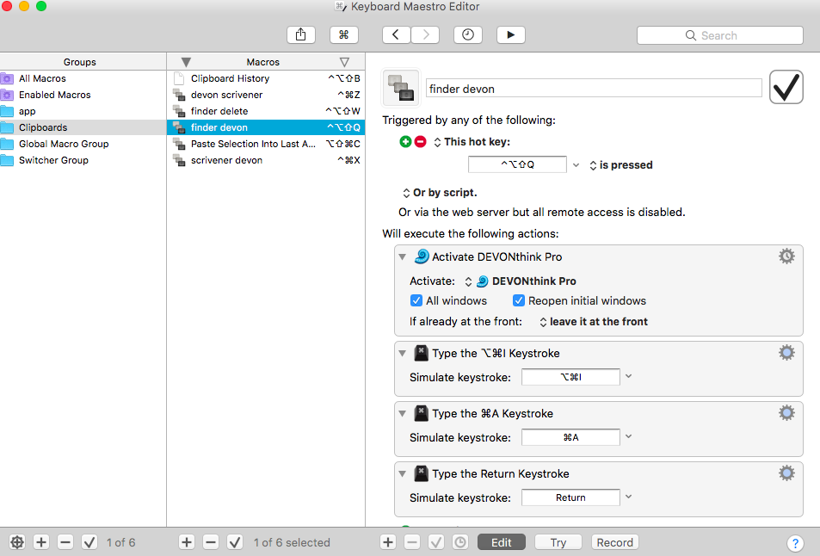The height and width of the screenshot is (556, 820).
Task: Click the Edit button
Action: coord(501,542)
